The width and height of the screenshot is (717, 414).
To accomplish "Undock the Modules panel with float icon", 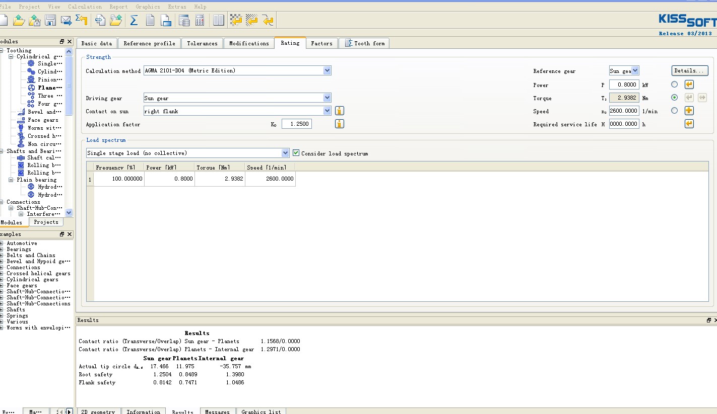I will tap(62, 42).
